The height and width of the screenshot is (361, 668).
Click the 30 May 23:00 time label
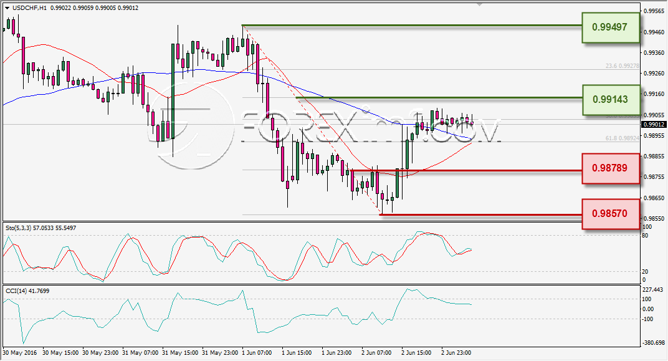(100, 353)
